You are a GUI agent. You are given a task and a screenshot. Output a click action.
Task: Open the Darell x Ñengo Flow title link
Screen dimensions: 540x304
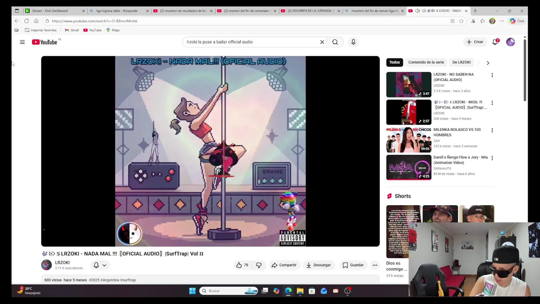tap(460, 160)
